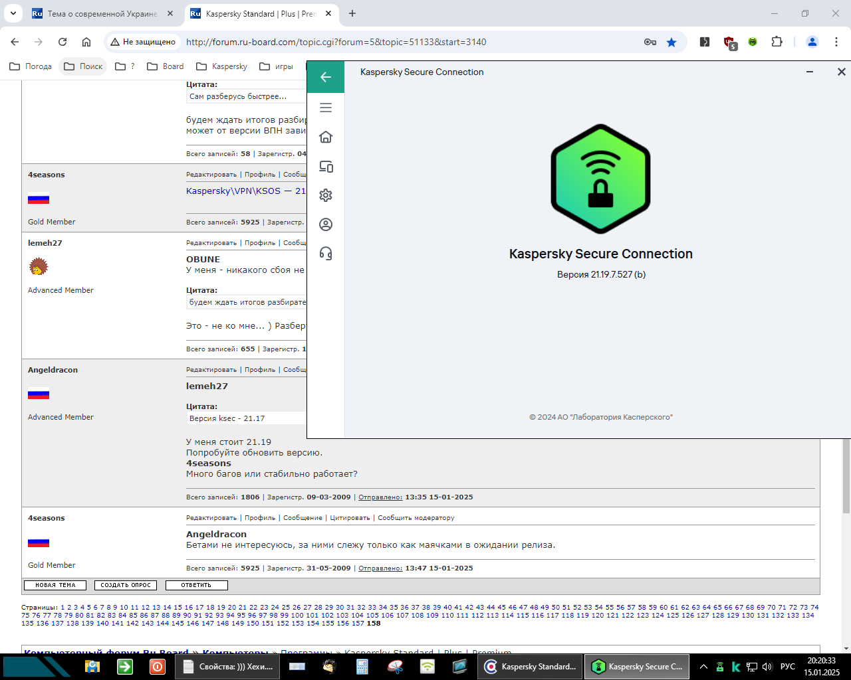The height and width of the screenshot is (680, 851).
Task: Click 'Отправлено:' link dated 13:35 15-01-2025
Action: 380,497
